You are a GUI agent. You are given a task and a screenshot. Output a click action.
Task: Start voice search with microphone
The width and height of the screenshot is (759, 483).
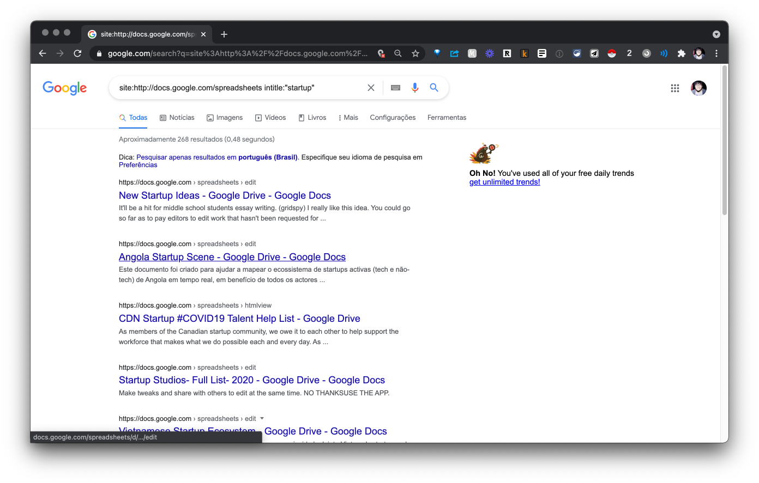(415, 88)
